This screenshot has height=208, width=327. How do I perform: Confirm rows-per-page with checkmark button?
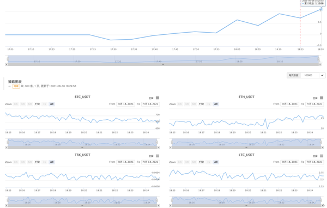(322, 75)
